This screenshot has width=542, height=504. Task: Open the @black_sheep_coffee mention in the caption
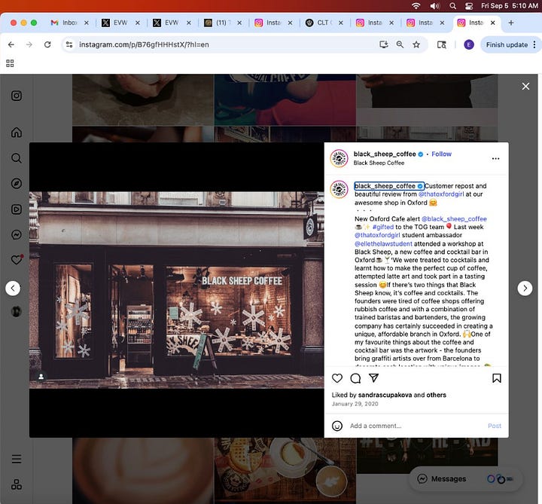click(x=454, y=218)
